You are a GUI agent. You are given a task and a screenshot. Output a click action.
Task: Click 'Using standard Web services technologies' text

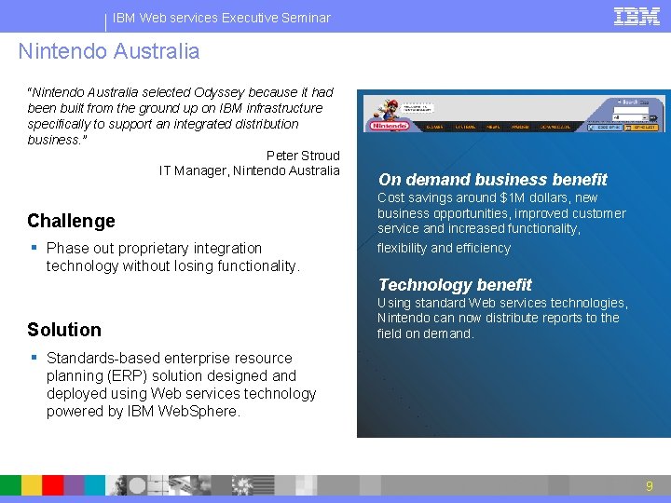click(502, 303)
